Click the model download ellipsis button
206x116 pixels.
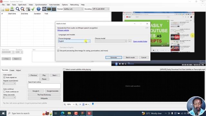130,41
